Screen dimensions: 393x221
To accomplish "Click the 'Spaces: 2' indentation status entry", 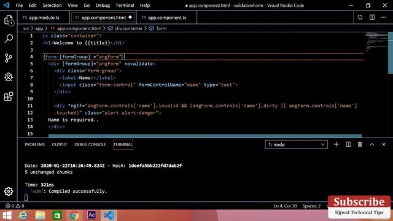I will point(311,206).
